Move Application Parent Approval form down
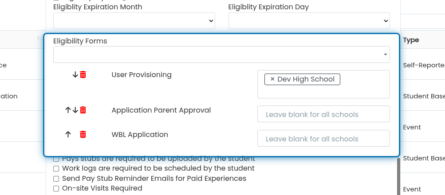Screen dimensions: 445x195 (75, 110)
